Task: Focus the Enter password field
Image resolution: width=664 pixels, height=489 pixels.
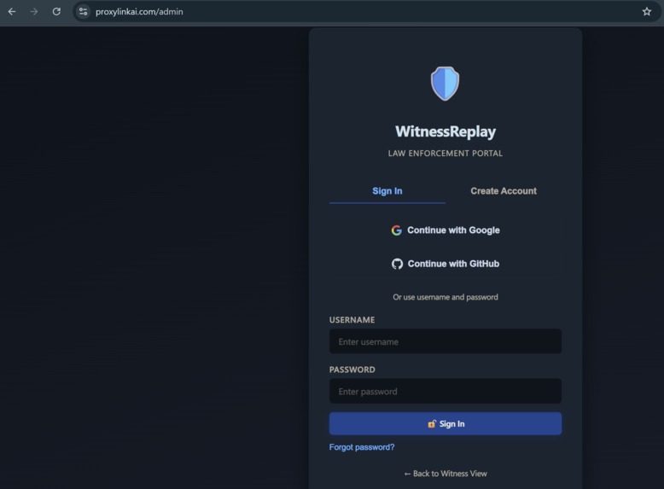Action: click(446, 391)
